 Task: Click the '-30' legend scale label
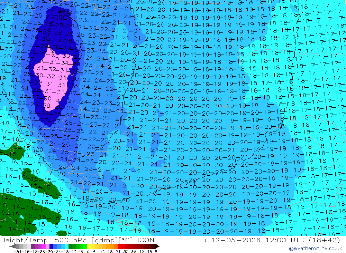49,252
